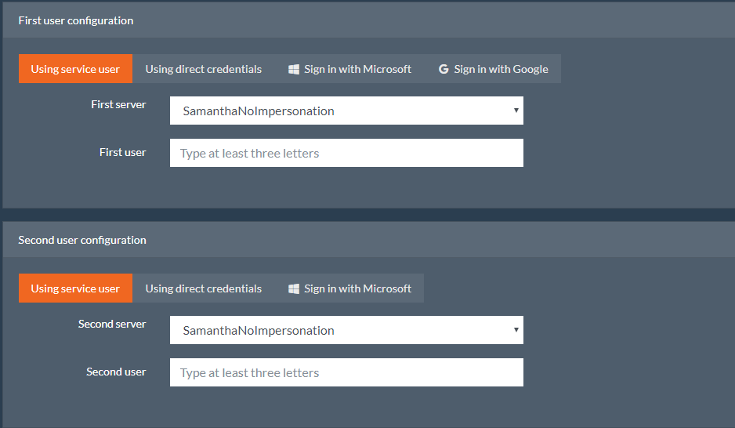Focus the Second user input field
735x428 pixels.
tap(346, 372)
